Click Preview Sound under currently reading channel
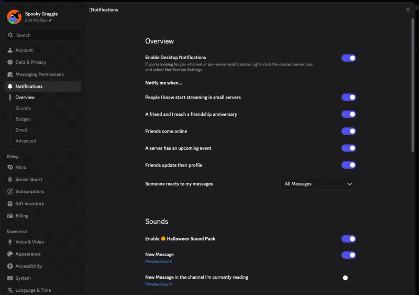Image resolution: width=419 pixels, height=295 pixels. pos(159,284)
